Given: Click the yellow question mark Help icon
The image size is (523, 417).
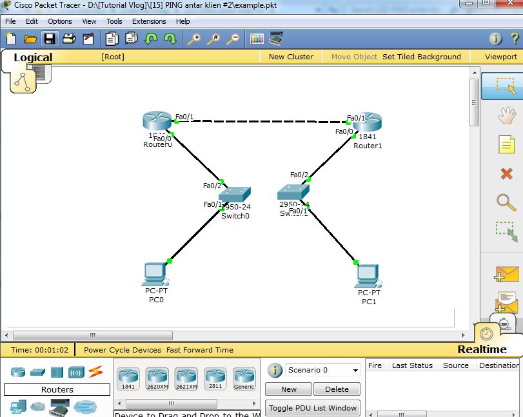Looking at the screenshot, I should click(x=515, y=39).
